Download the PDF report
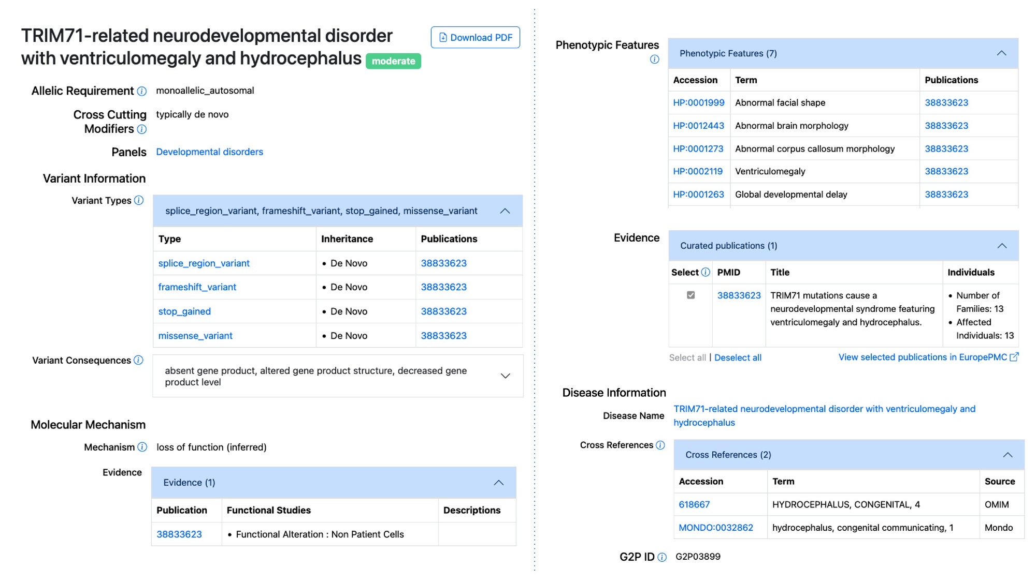Image resolution: width=1036 pixels, height=582 pixels. [x=475, y=38]
